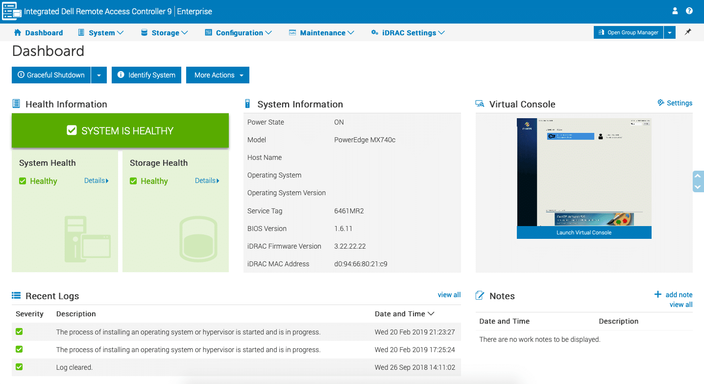Click BIOS Version value 1.6.11
The image size is (704, 384).
343,229
